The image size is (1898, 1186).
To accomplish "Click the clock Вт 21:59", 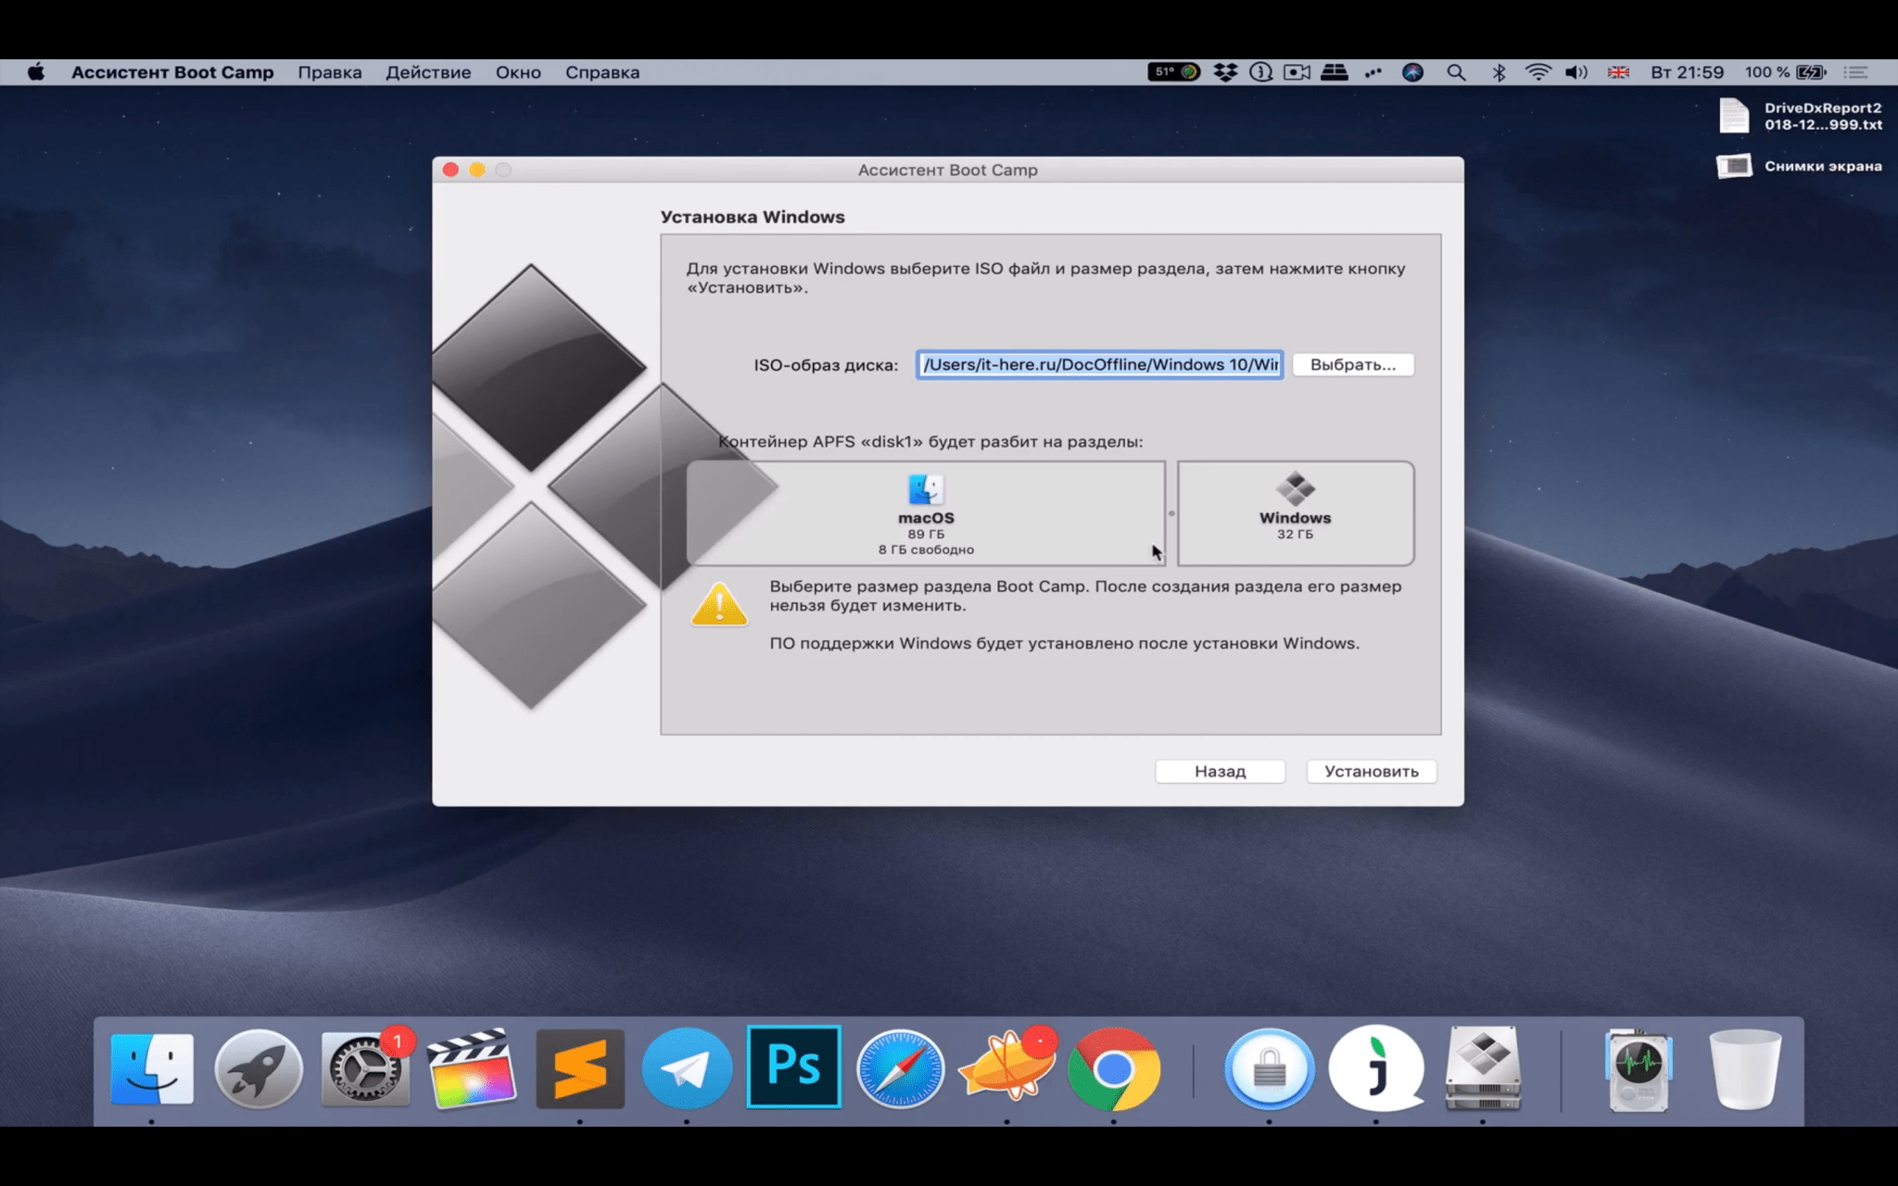I will 1687,72.
